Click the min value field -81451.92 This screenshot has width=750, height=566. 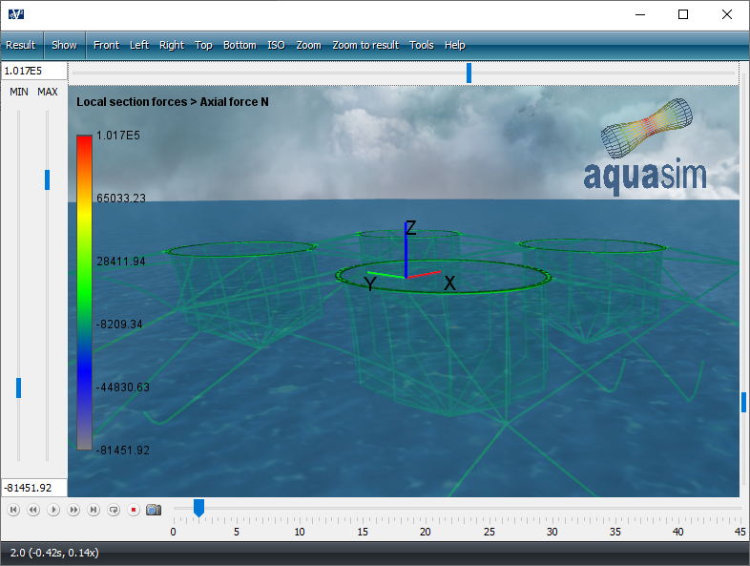(x=34, y=488)
